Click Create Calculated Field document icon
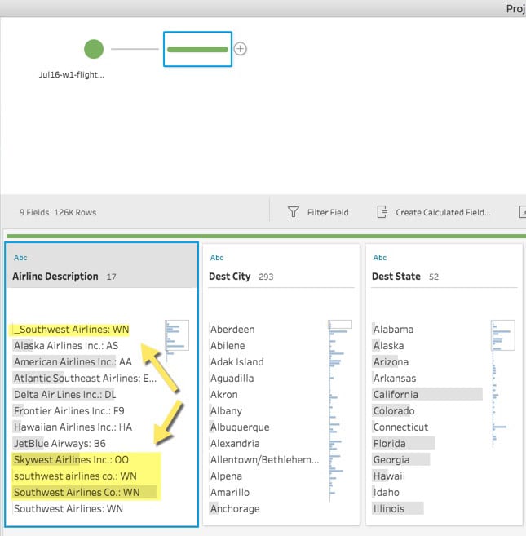Image resolution: width=526 pixels, height=536 pixels. [x=382, y=212]
